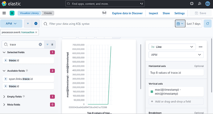The height and width of the screenshot is (114, 213).
Task: Click Add or drag-and-drop a field
Action: click(176, 101)
